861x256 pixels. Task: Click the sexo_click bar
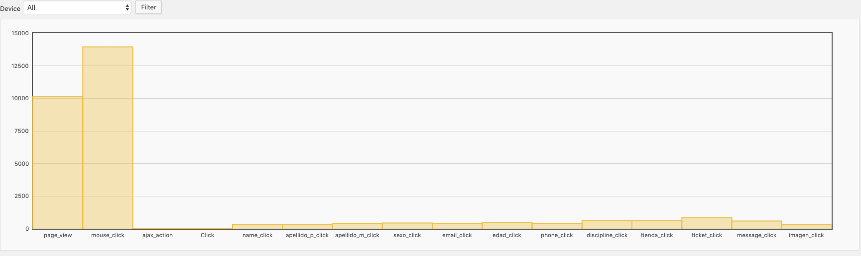(407, 226)
